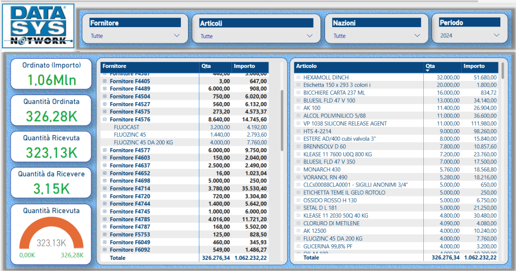
Task: Expand the MONARCH 430 plus icon
Action: click(298, 169)
